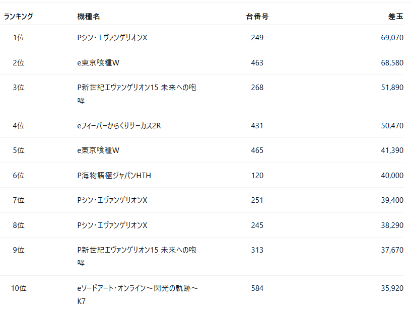Click machine number 584
This screenshot has width=412, height=312.
point(257,288)
